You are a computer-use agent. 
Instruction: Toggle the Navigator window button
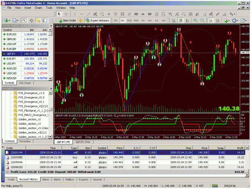tap(38, 21)
